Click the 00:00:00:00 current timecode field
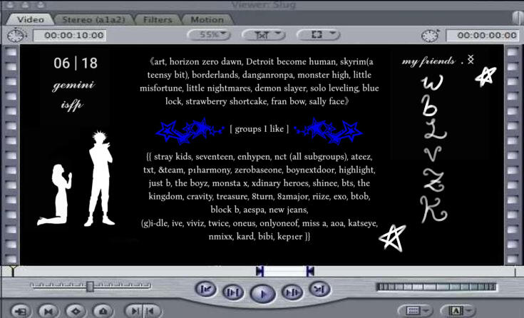Viewport: 524px width, 318px height. [482, 35]
